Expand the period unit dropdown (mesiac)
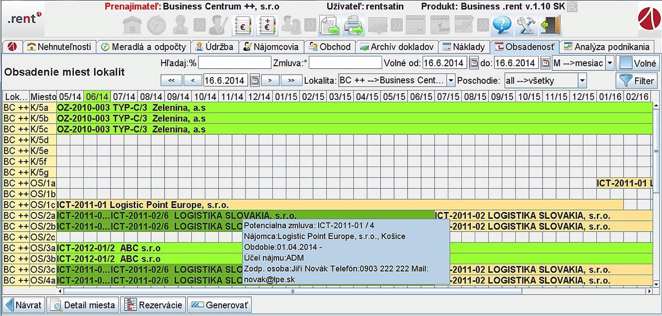The height and width of the screenshot is (316, 662). 610,63
